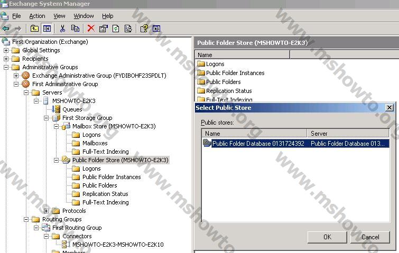Expand the Global Settings node

[x=6, y=50]
